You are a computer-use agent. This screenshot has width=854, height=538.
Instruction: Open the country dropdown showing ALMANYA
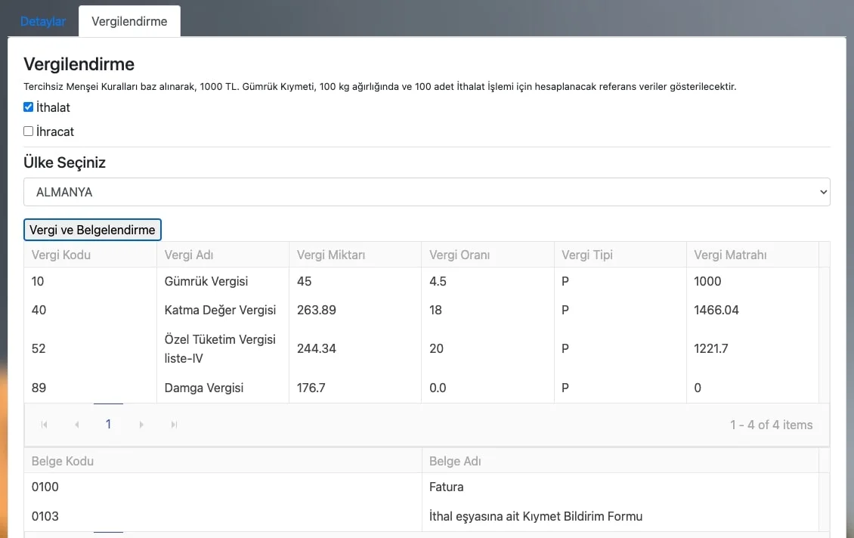pos(426,192)
